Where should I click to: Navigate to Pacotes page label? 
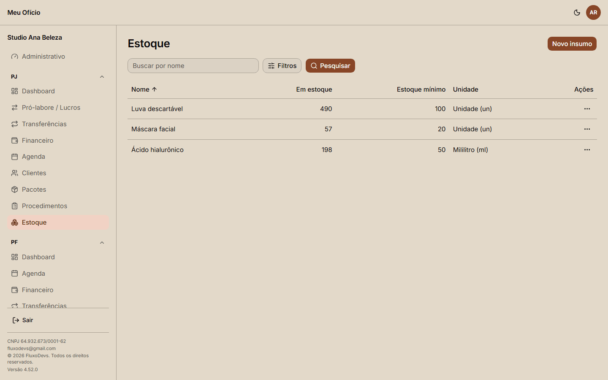point(34,190)
